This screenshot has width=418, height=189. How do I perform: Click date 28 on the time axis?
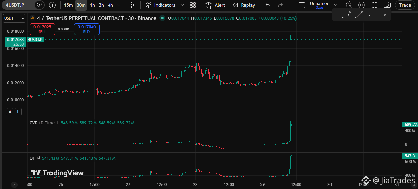195,185
